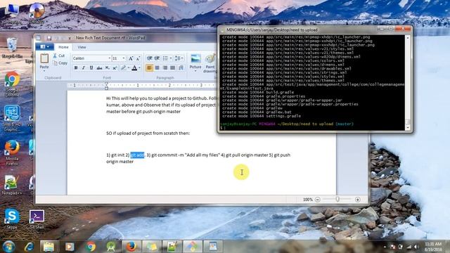The image size is (450, 253).
Task: Open the highlight color dropdown arrow
Action: (x=128, y=67)
